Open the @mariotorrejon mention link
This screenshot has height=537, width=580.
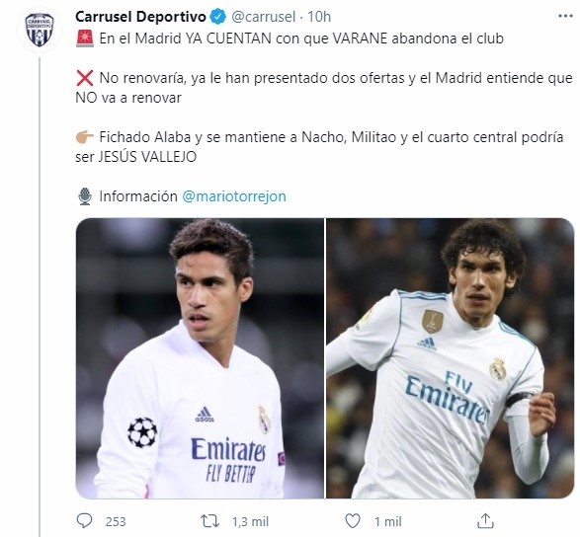(x=234, y=196)
